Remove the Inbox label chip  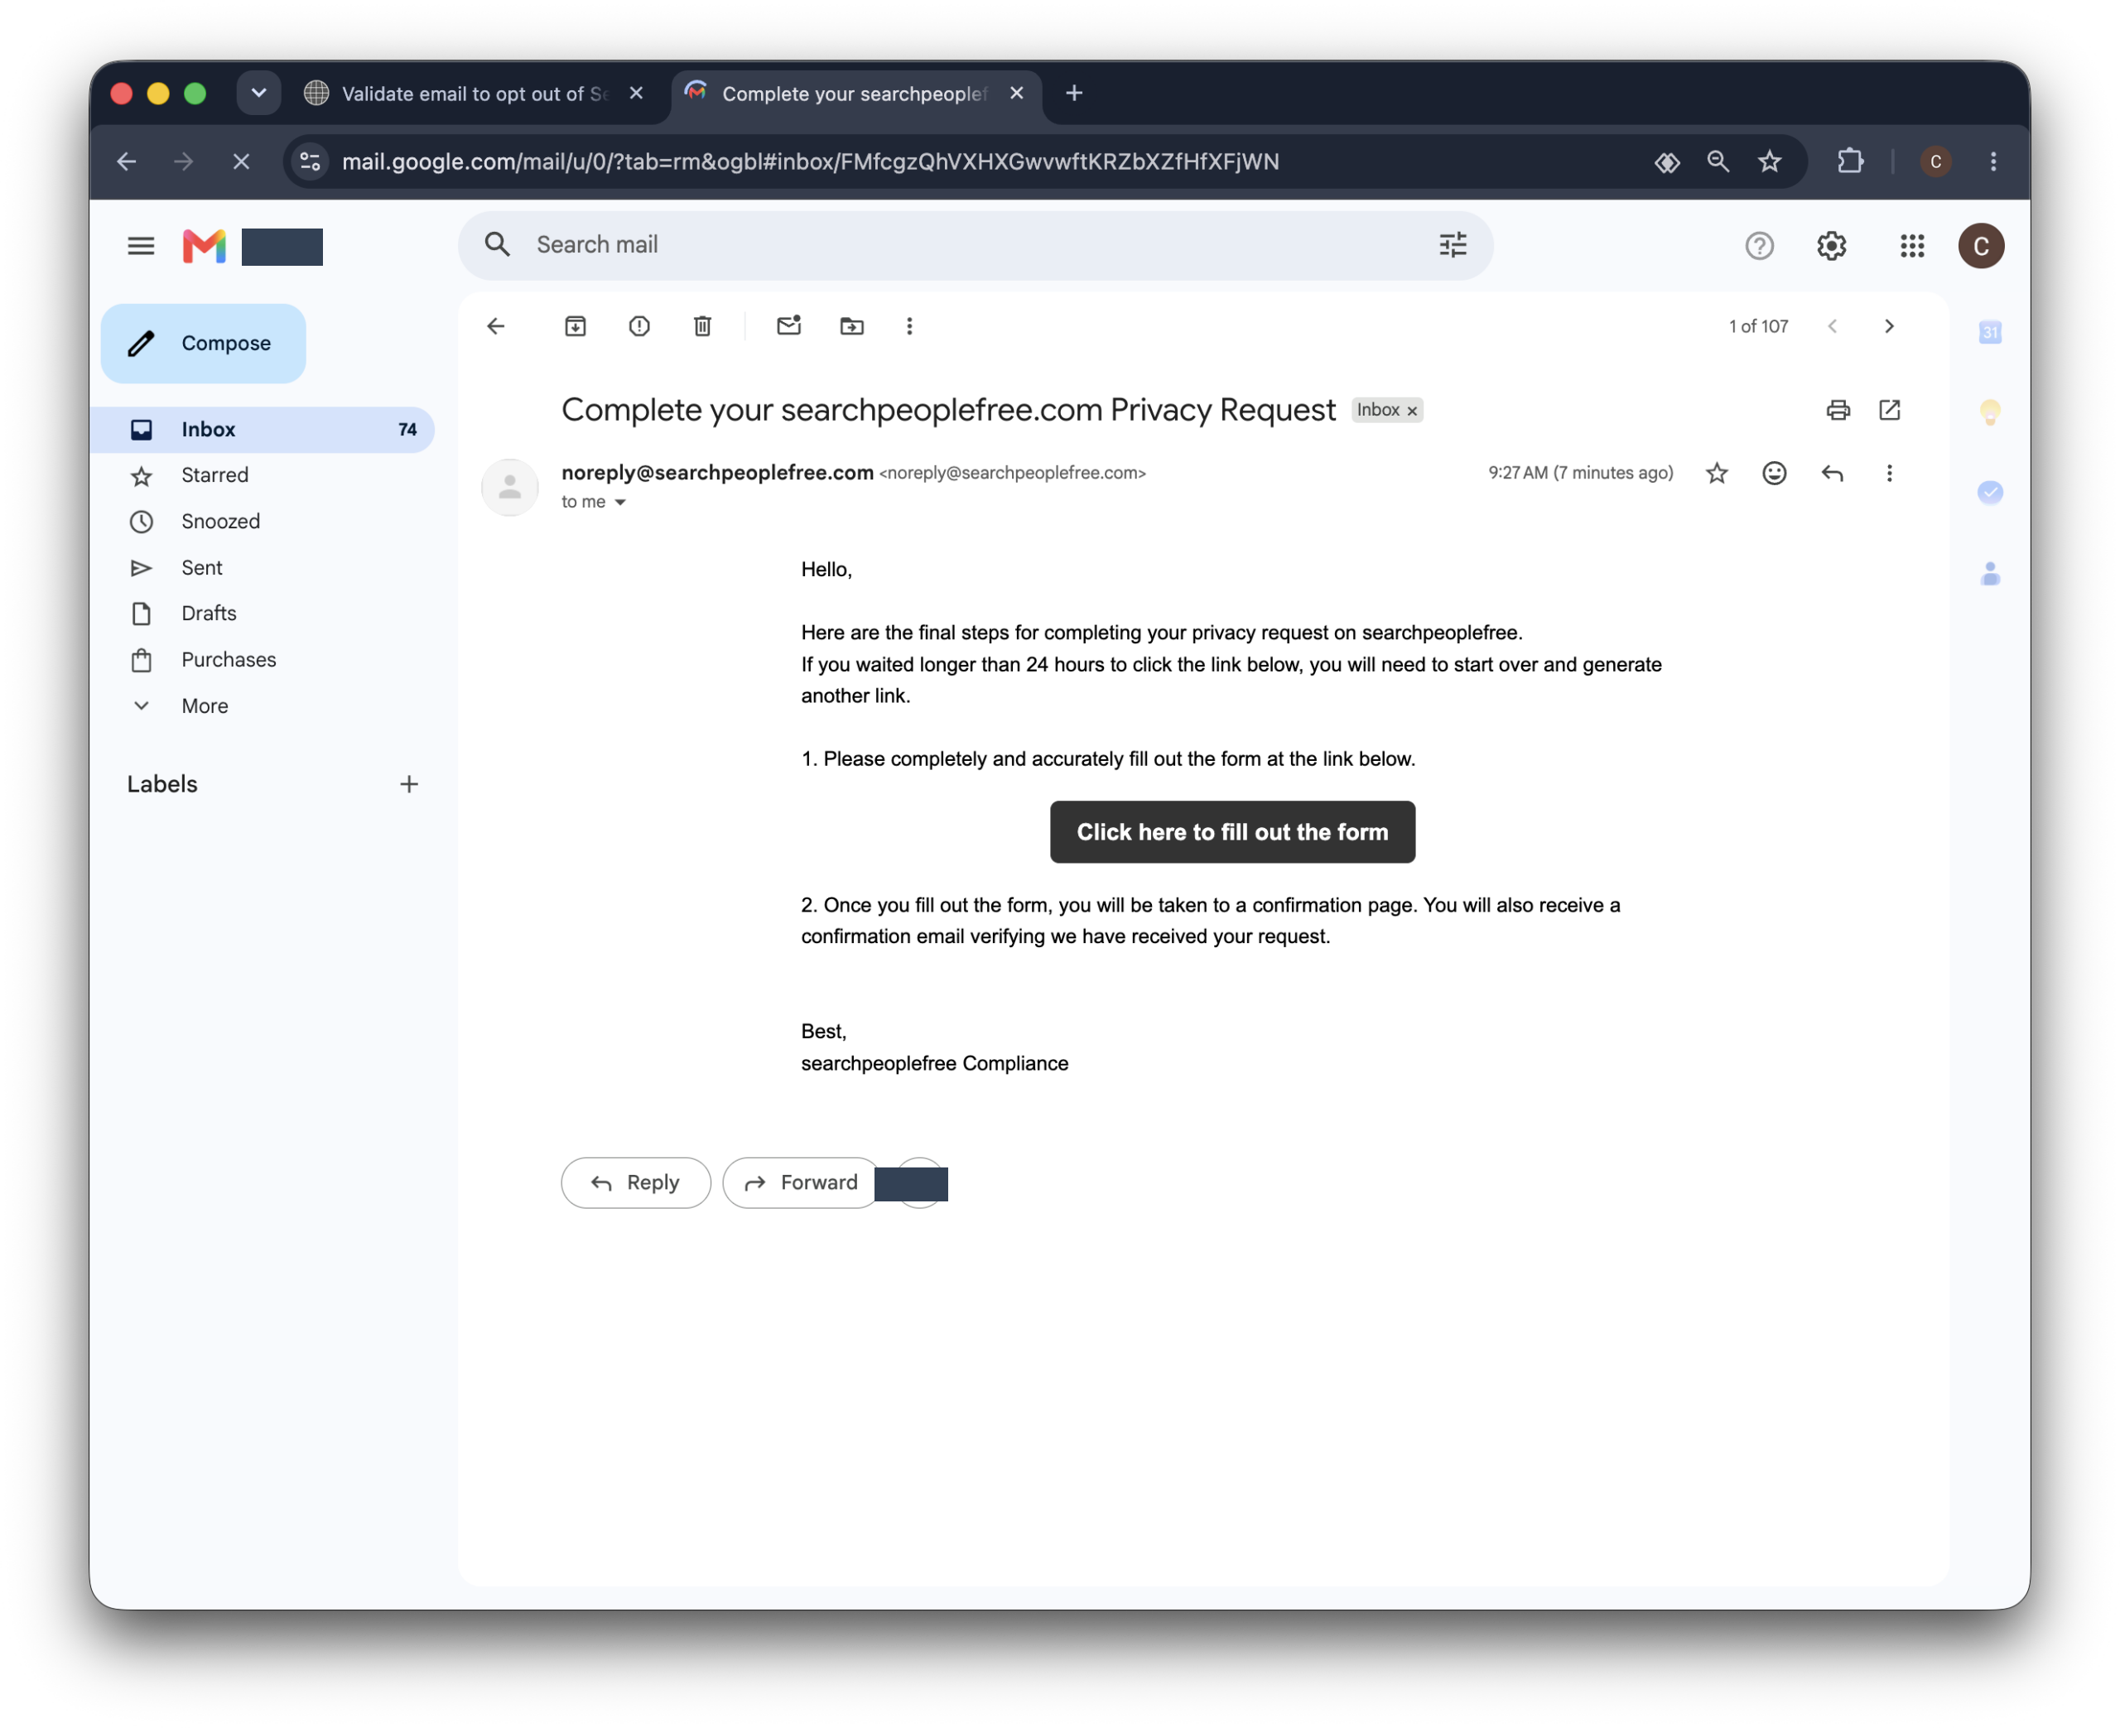1411,412
